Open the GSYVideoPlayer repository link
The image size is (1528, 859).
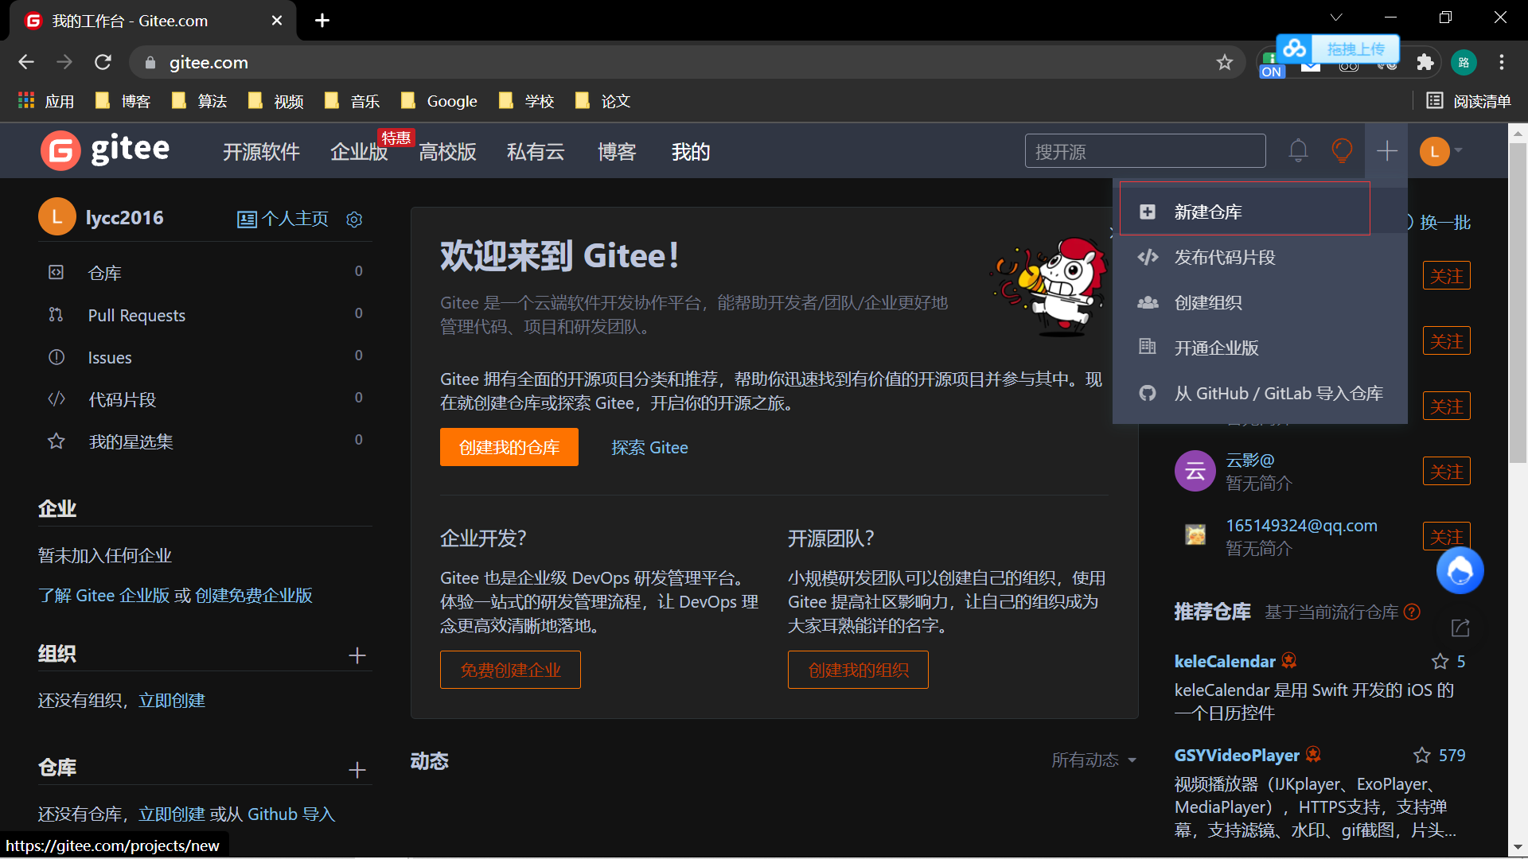pos(1237,755)
